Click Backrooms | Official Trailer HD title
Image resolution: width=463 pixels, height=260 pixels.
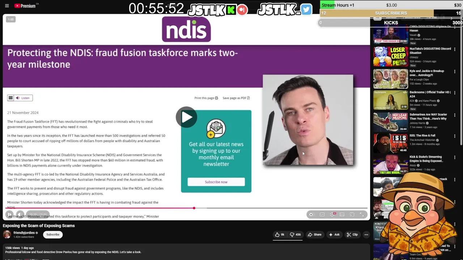[430, 94]
